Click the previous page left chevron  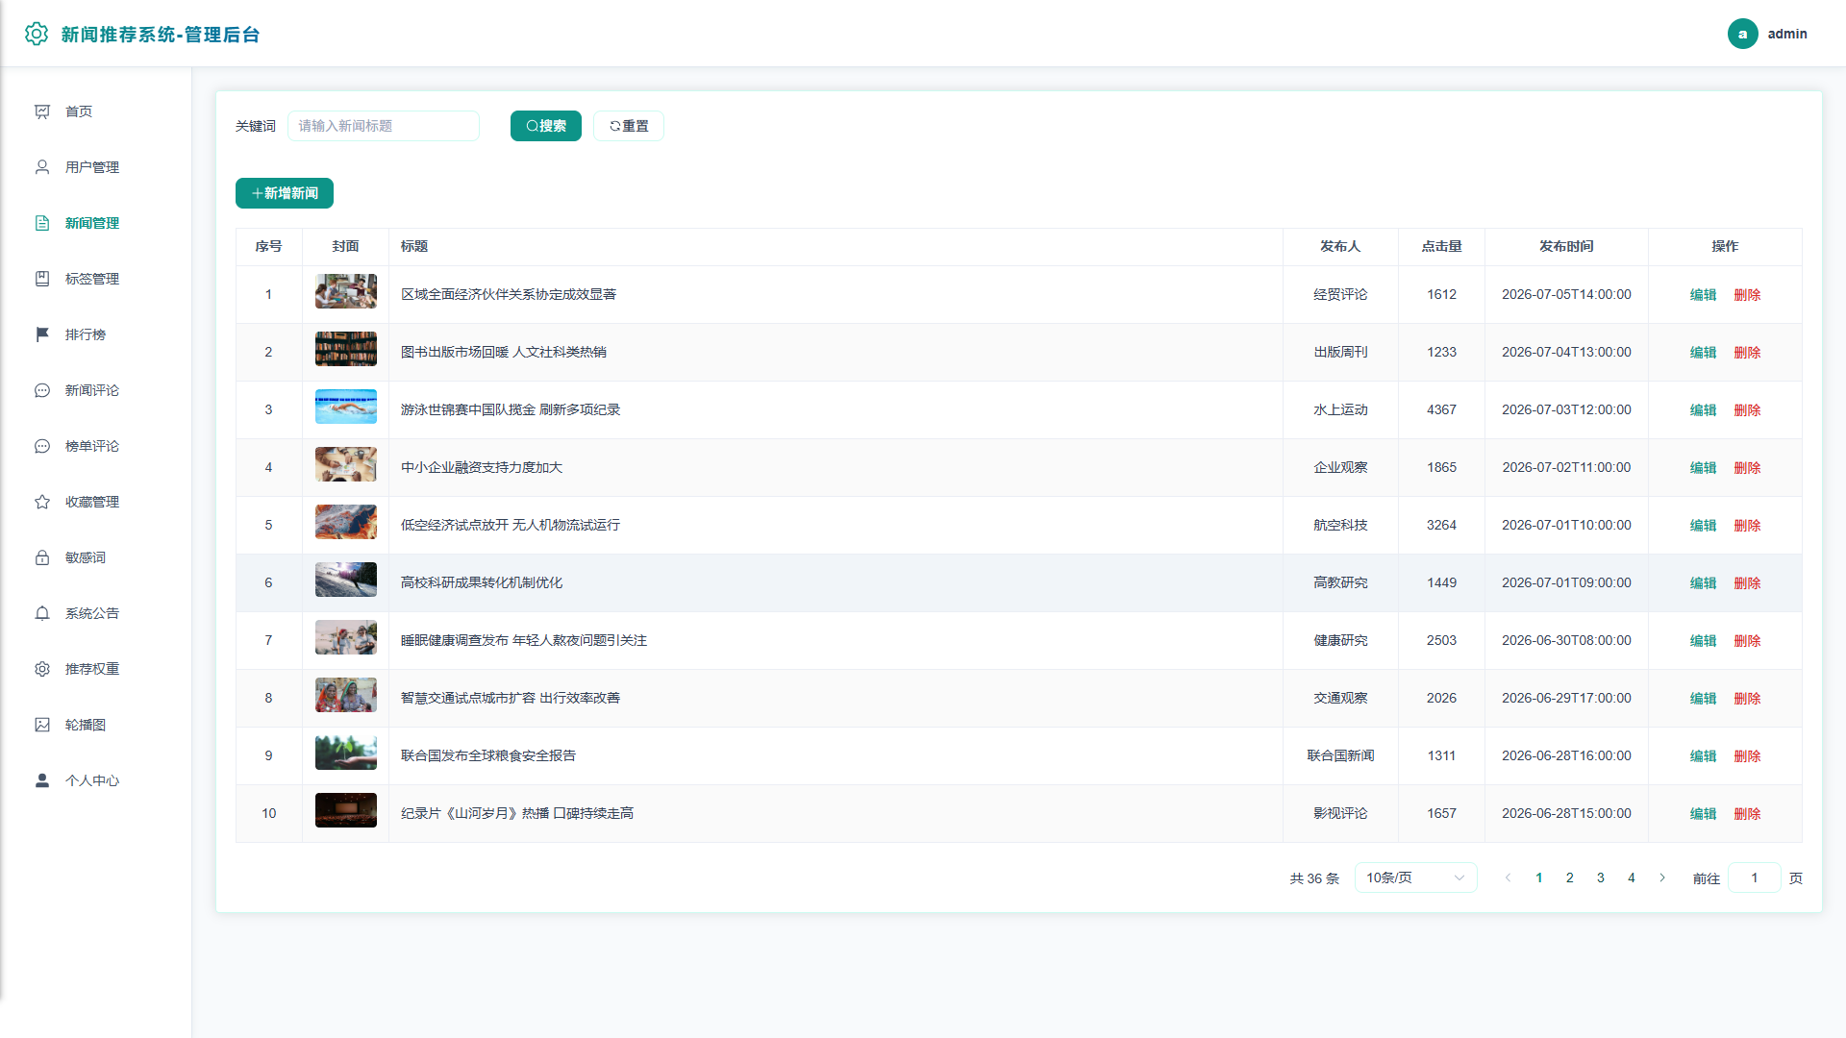pyautogui.click(x=1509, y=877)
